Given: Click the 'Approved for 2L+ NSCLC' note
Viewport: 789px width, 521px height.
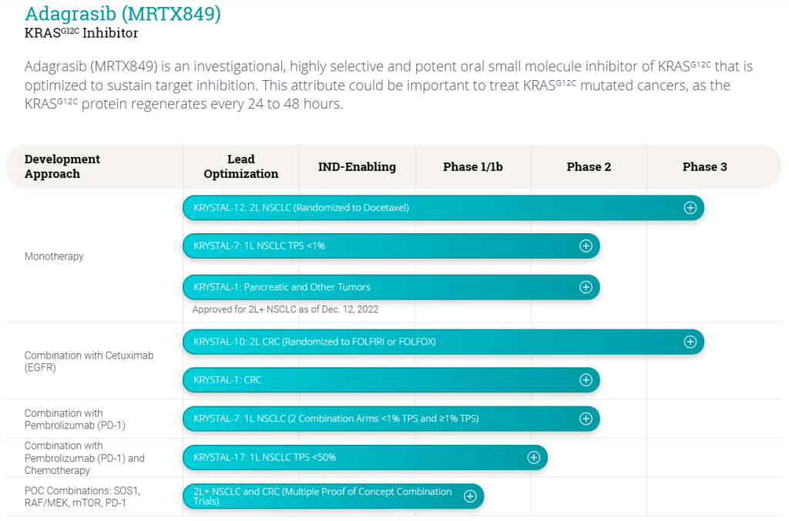Looking at the screenshot, I should click(285, 309).
